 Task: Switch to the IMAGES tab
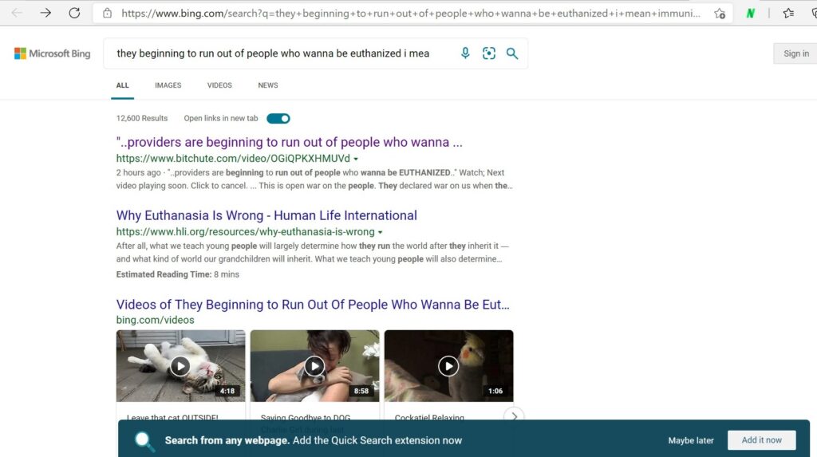click(x=168, y=85)
